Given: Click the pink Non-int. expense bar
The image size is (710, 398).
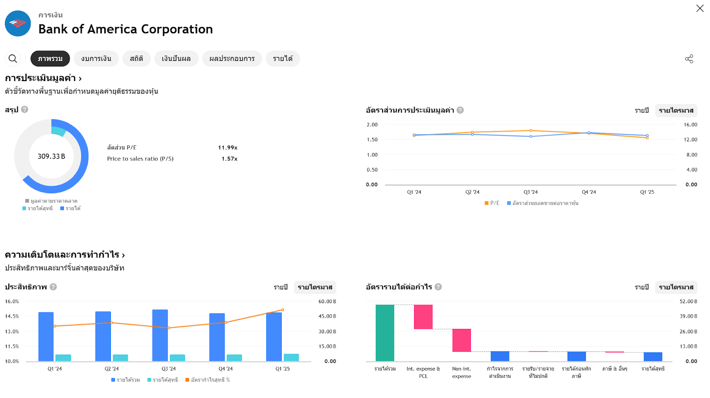Looking at the screenshot, I should (461, 340).
